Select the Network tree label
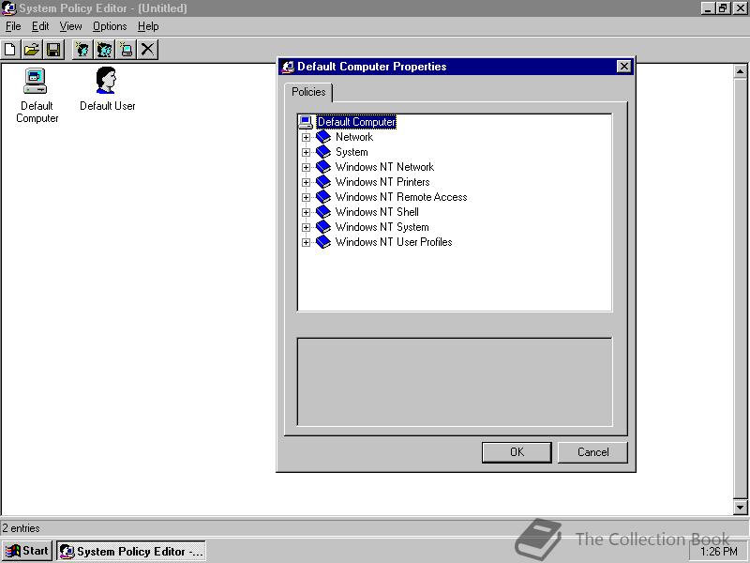Viewport: 750px width, 563px height. [354, 137]
